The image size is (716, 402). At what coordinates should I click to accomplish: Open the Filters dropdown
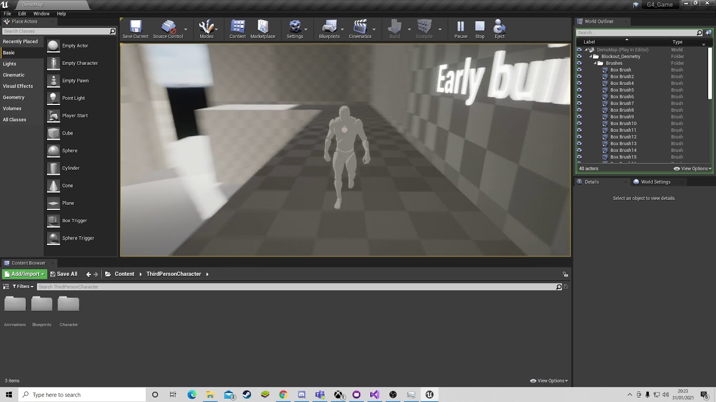22,286
